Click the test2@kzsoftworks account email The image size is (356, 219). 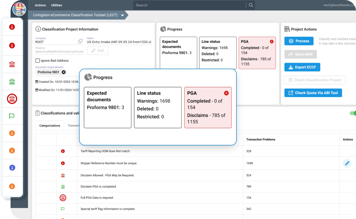pos(340,5)
